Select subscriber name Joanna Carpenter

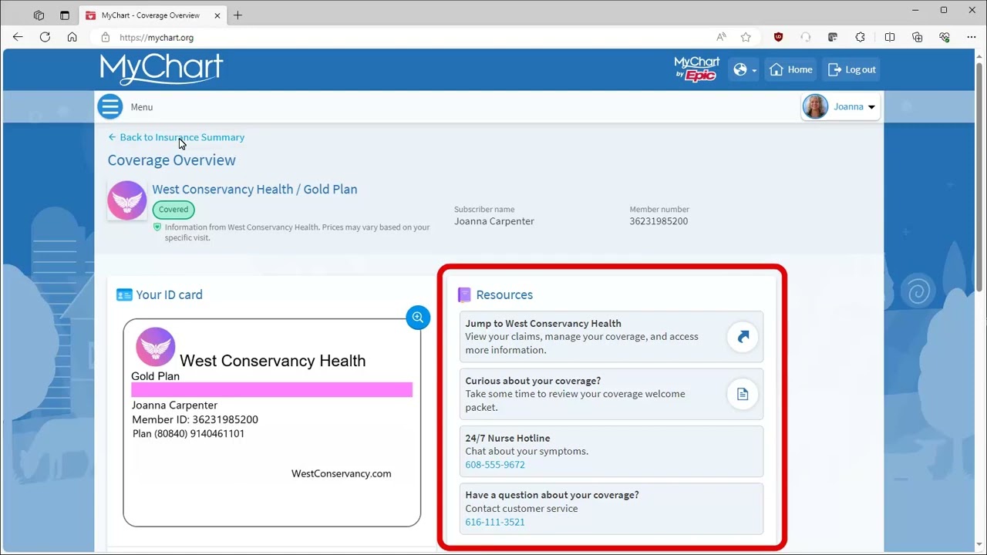[494, 221]
